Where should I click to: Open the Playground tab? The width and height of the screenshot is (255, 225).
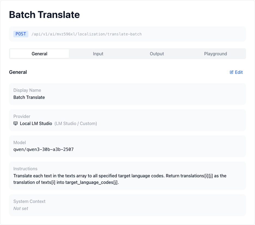point(215,54)
